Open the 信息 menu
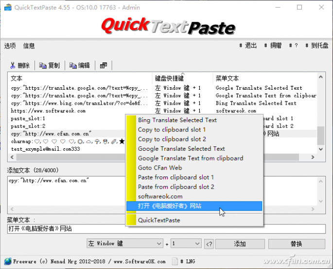This screenshot has height=269, width=333. [29, 46]
